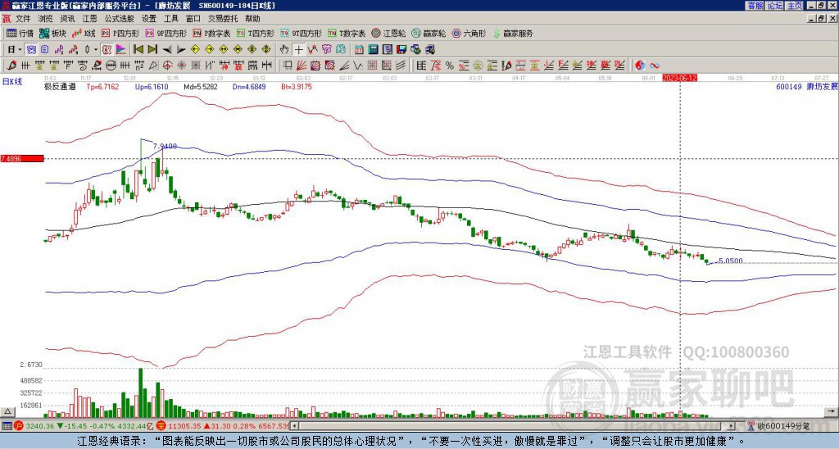Click the Md=5.5282 indicator value
The height and width of the screenshot is (449, 839).
click(x=200, y=87)
